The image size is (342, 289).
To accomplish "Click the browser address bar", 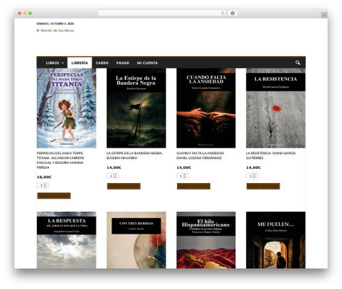I will point(162,14).
